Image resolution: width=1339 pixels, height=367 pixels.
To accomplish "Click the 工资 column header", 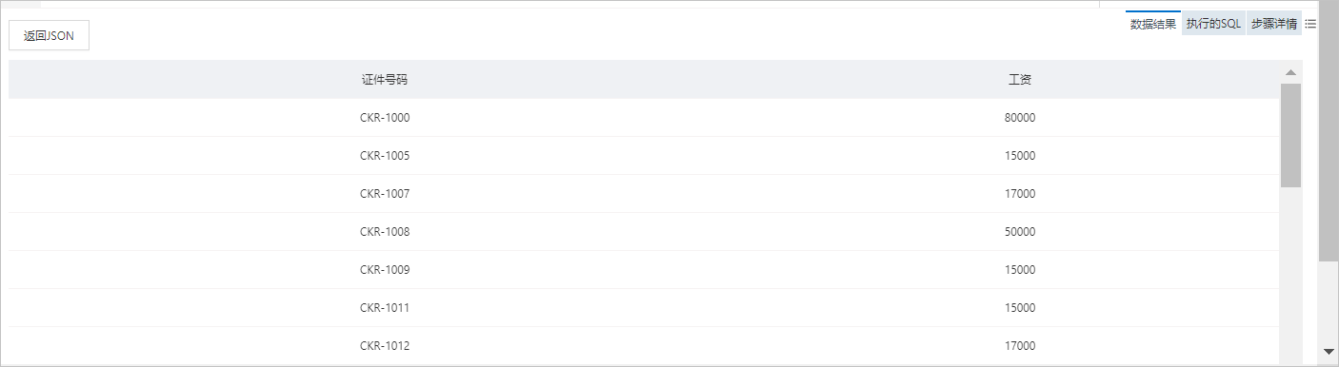I will (x=1020, y=80).
